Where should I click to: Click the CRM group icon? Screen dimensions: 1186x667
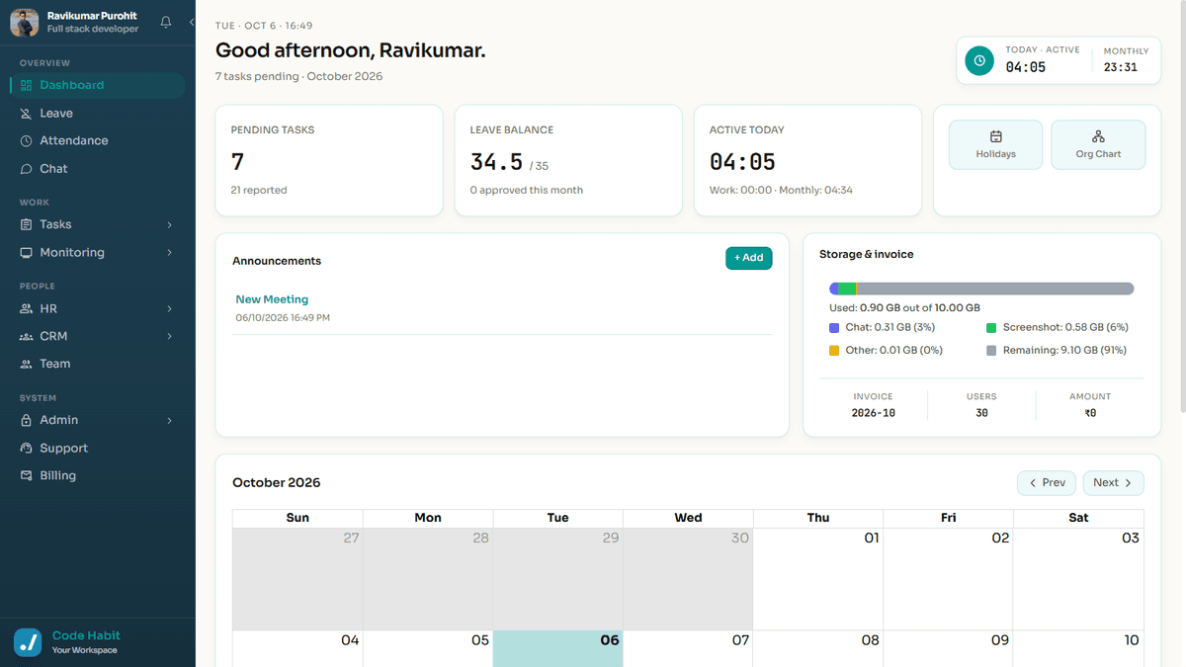pos(27,336)
